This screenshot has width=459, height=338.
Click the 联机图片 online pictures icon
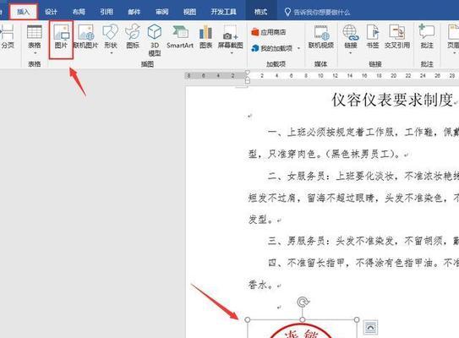coord(85,36)
